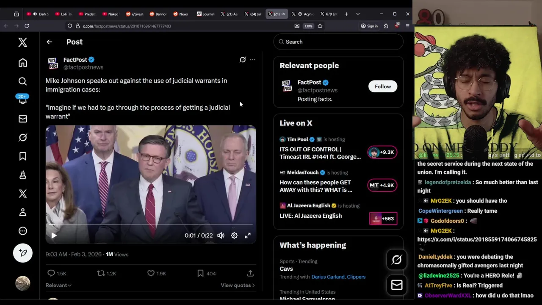Switch to the r/Livest Reddit browser tab
542x305 pixels.
(134, 14)
